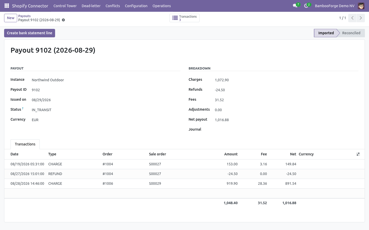Click the gear actions icon beside payout title
The height and width of the screenshot is (230, 369).
click(63, 20)
